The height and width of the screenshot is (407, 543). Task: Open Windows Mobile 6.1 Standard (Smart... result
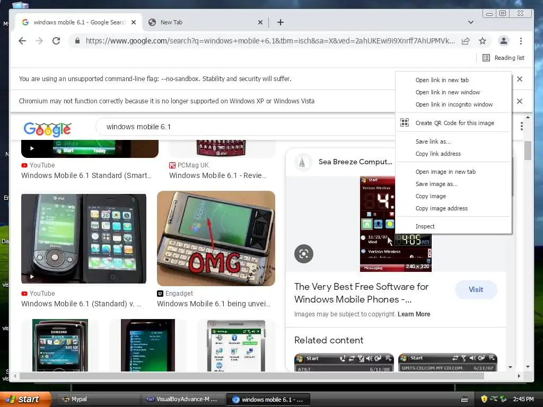pos(86,175)
